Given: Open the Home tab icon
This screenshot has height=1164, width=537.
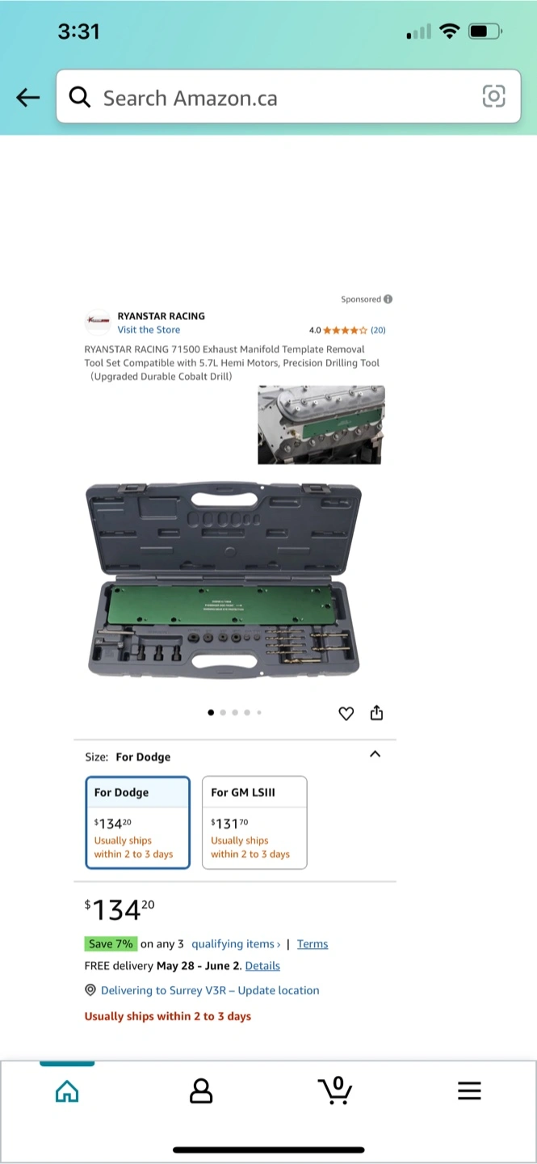Looking at the screenshot, I should (67, 1091).
